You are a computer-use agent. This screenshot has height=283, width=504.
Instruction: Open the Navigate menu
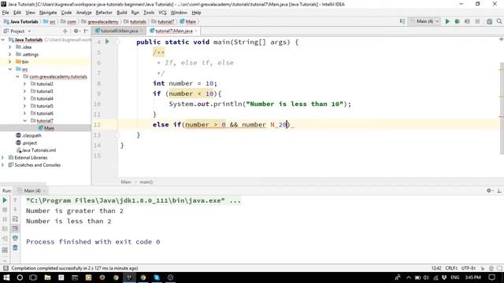pos(48,13)
